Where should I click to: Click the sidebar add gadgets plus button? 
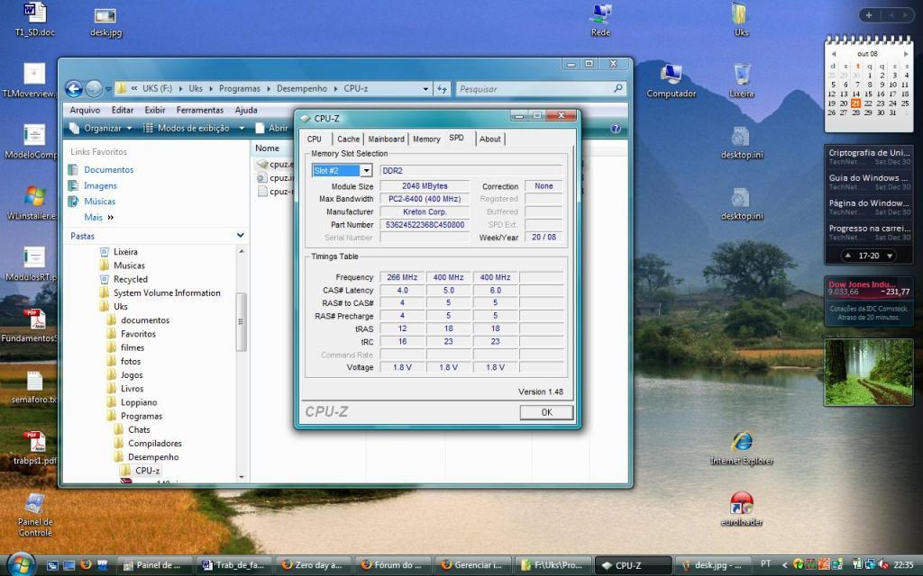(x=868, y=15)
